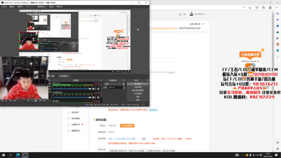This screenshot has width=281, height=158.
Task: Move the source down with the arrow
Action: click(44, 101)
